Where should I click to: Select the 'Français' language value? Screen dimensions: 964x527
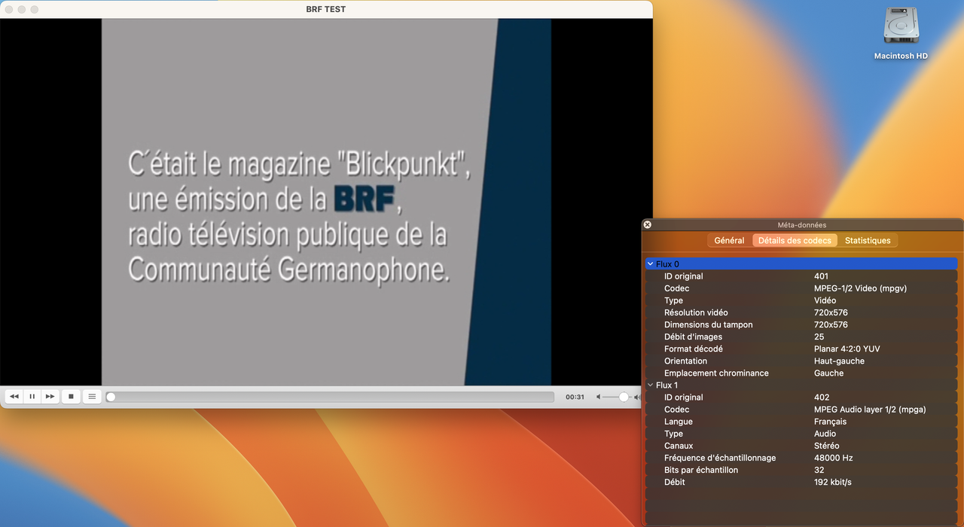(830, 422)
